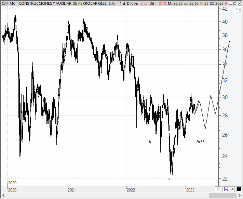Viewport: 243px width, 199px height.
Task: Click the 2023 label on time axis
Action: (x=190, y=190)
